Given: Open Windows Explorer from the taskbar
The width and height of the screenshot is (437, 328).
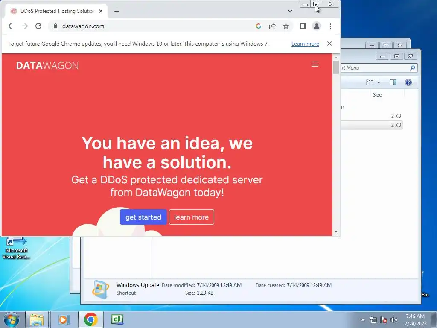Looking at the screenshot, I should point(37,319).
